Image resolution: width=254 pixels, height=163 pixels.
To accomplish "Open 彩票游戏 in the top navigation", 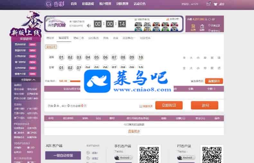I will point(88,4).
